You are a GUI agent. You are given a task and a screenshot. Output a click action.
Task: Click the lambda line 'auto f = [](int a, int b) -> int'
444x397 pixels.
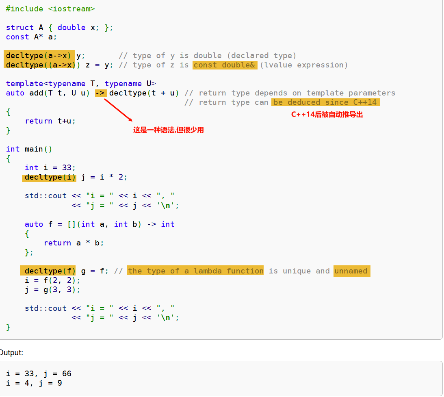[100, 224]
